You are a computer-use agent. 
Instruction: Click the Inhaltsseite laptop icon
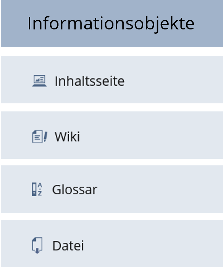[39, 81]
